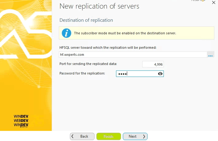This screenshot has width=218, height=141.
Task: Click the WINDEV WEBDEV logo in sidebar
Action: tap(21, 121)
